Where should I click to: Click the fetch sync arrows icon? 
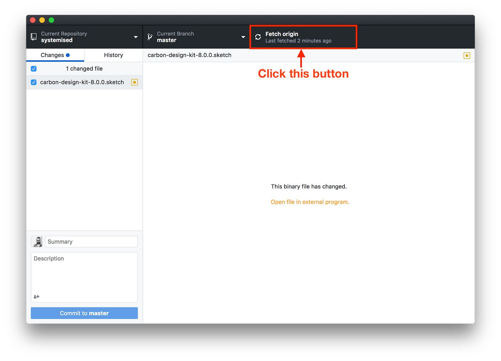258,37
